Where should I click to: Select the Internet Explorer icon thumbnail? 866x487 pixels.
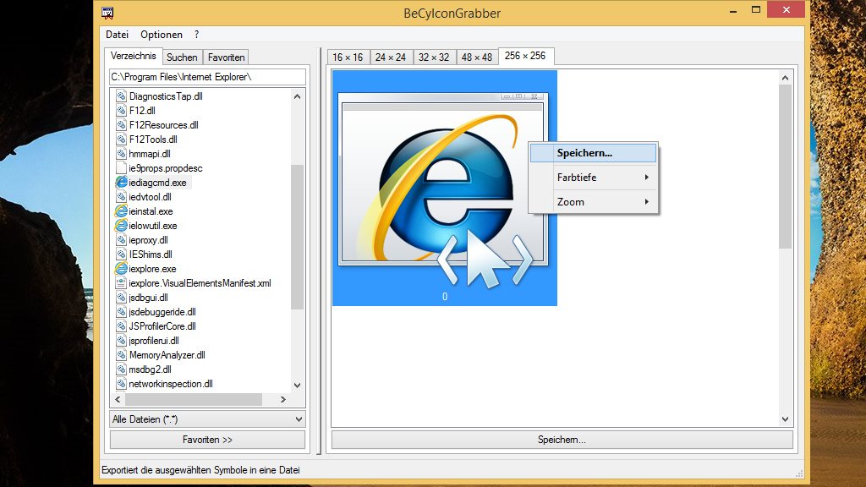445,188
